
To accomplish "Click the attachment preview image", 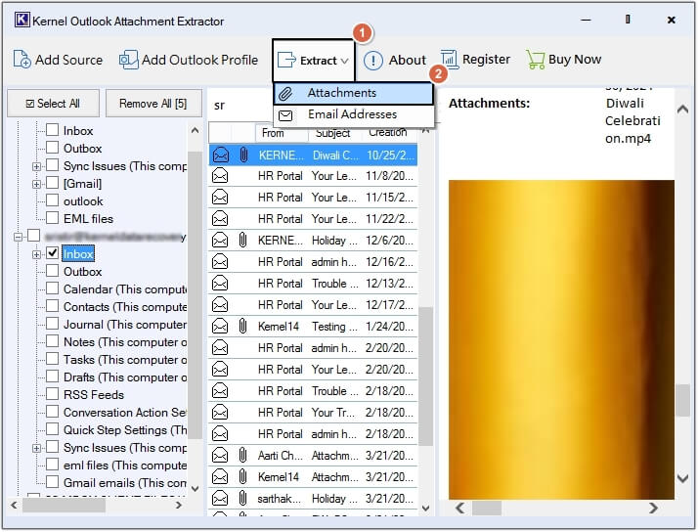I will pos(561,339).
